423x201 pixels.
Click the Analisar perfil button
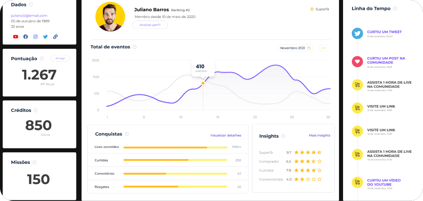(150, 25)
